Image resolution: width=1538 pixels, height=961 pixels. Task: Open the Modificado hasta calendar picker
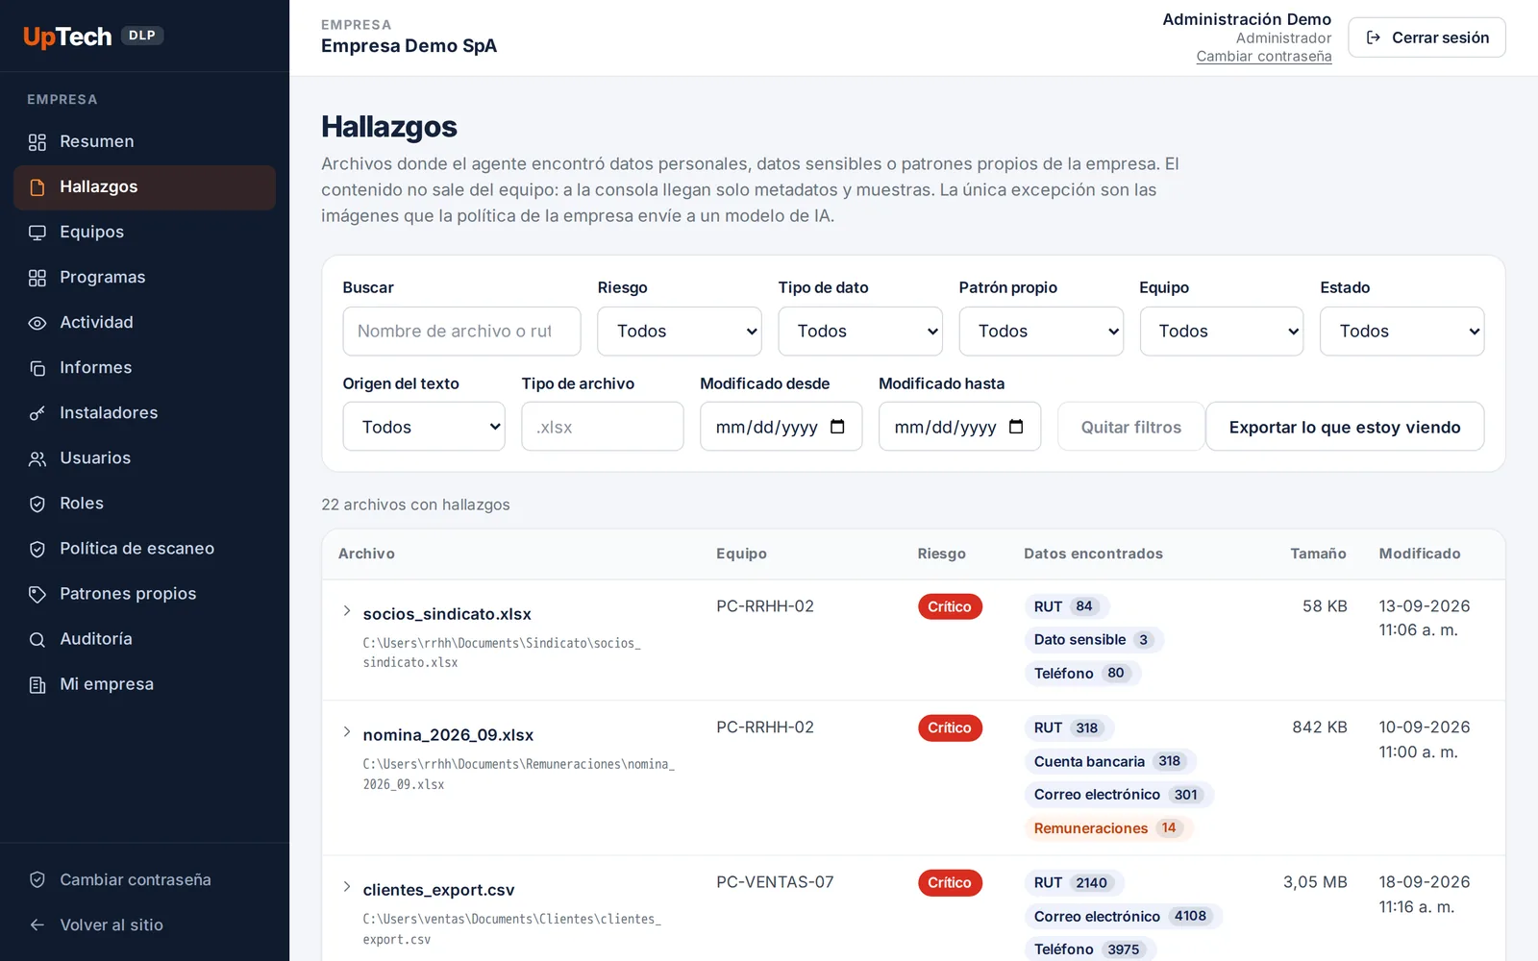click(x=1016, y=427)
